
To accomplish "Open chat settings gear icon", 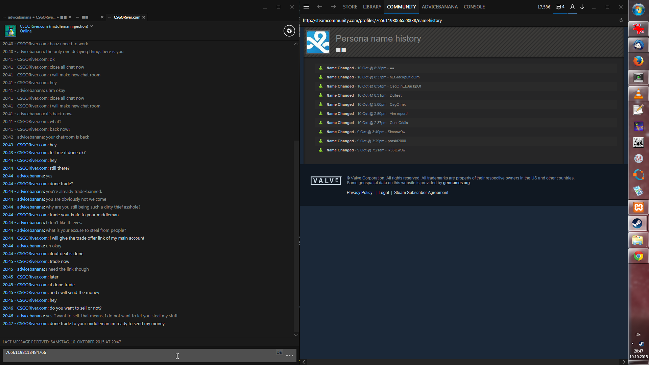I will coord(289,31).
